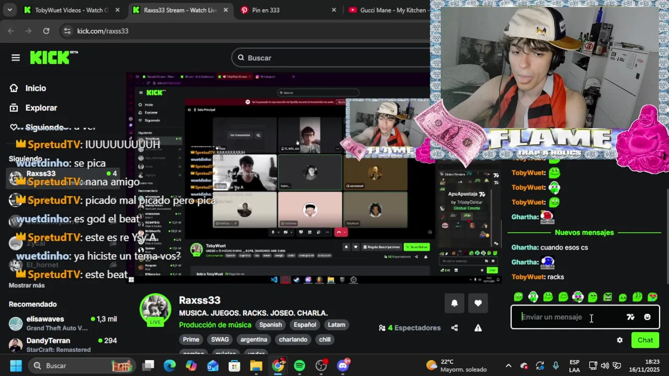Toggle notification bell for Raxss33

[454, 303]
